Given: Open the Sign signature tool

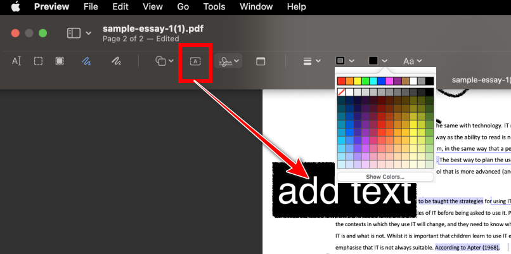Looking at the screenshot, I should [228, 61].
